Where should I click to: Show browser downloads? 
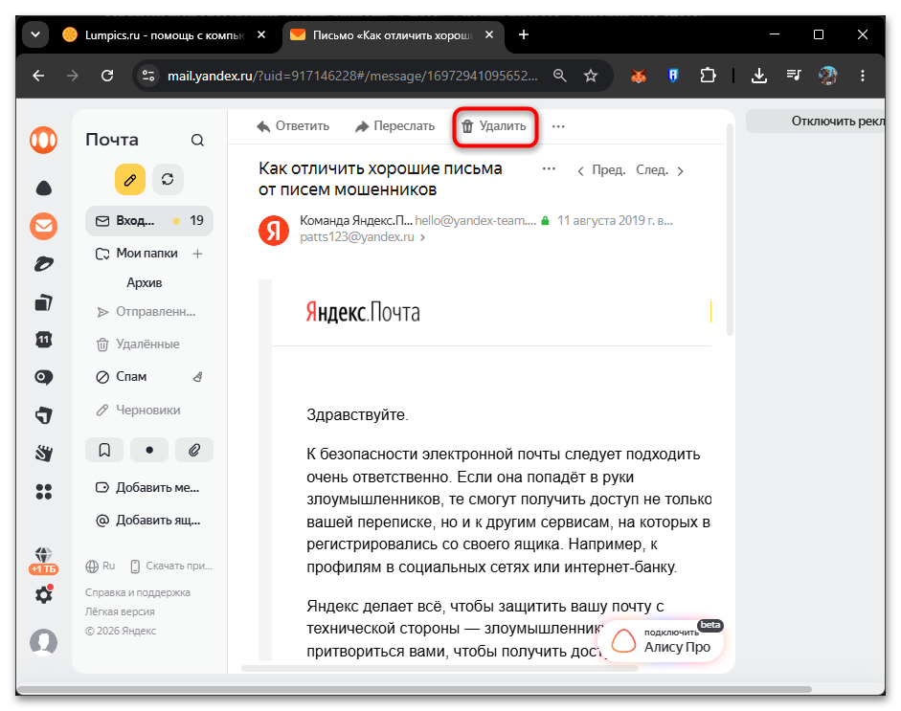(759, 76)
